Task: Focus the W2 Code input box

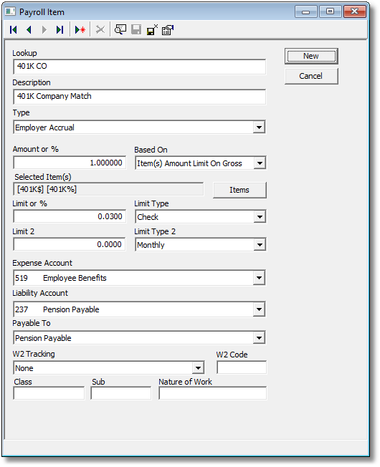Action: coord(242,367)
